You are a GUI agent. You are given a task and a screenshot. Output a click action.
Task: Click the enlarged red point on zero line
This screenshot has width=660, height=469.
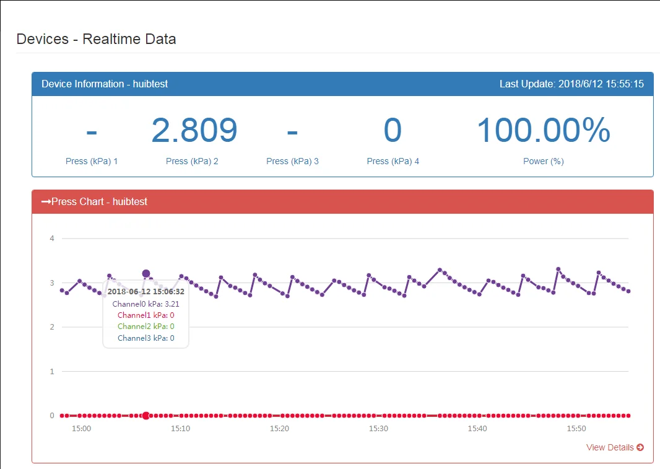pos(145,416)
